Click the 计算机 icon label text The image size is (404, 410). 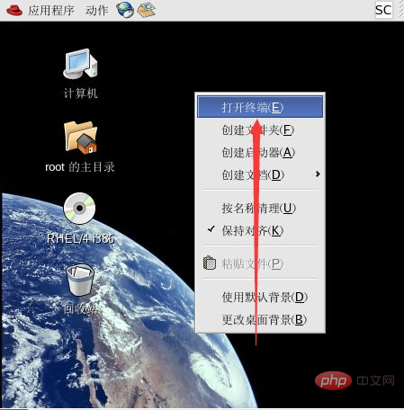[x=80, y=94]
